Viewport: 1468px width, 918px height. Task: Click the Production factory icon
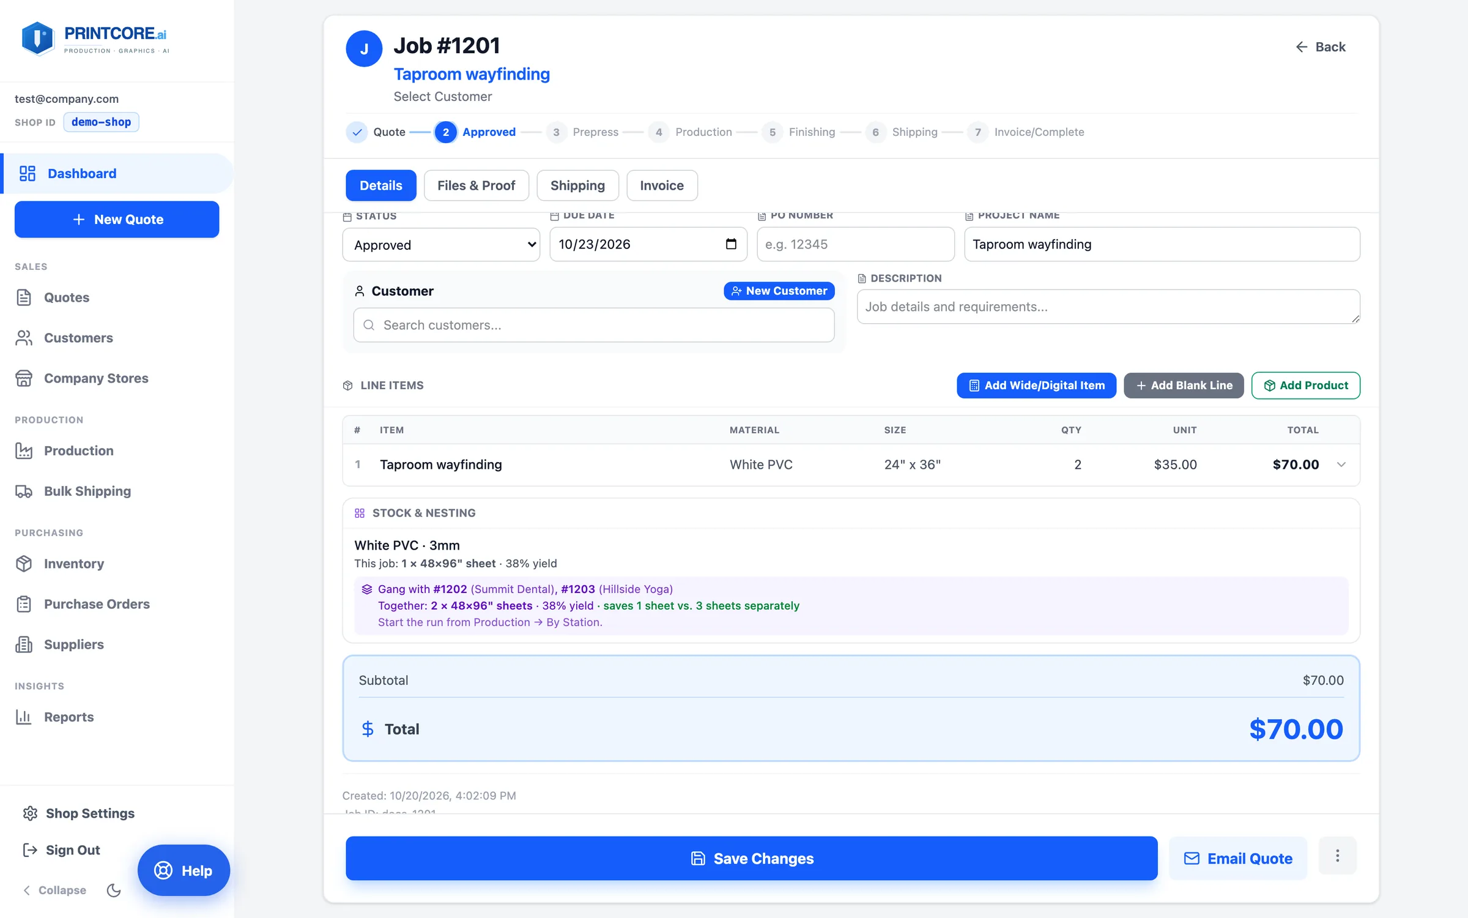(x=24, y=450)
